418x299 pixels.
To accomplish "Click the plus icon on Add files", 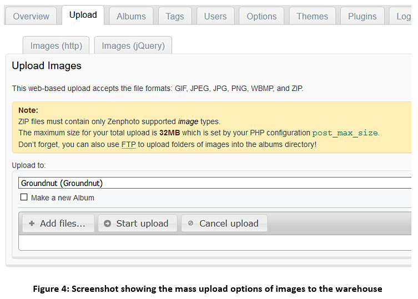I will tap(32, 224).
